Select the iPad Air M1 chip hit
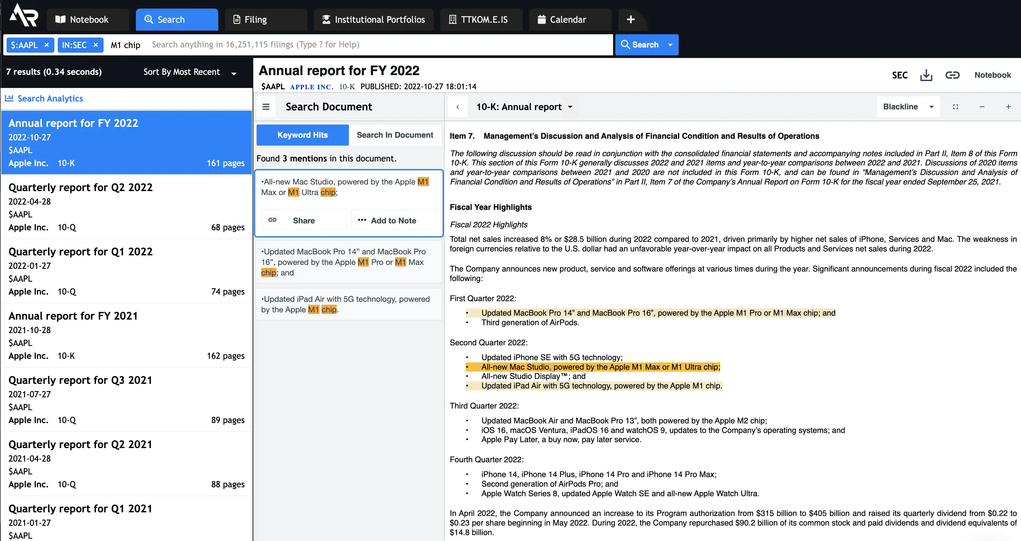The height and width of the screenshot is (541, 1021). 349,304
